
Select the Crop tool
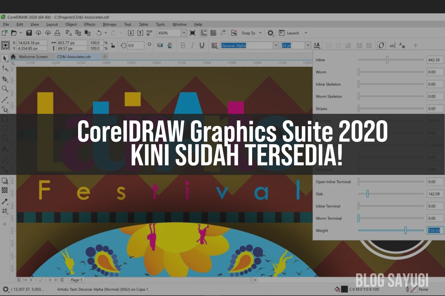[5, 79]
